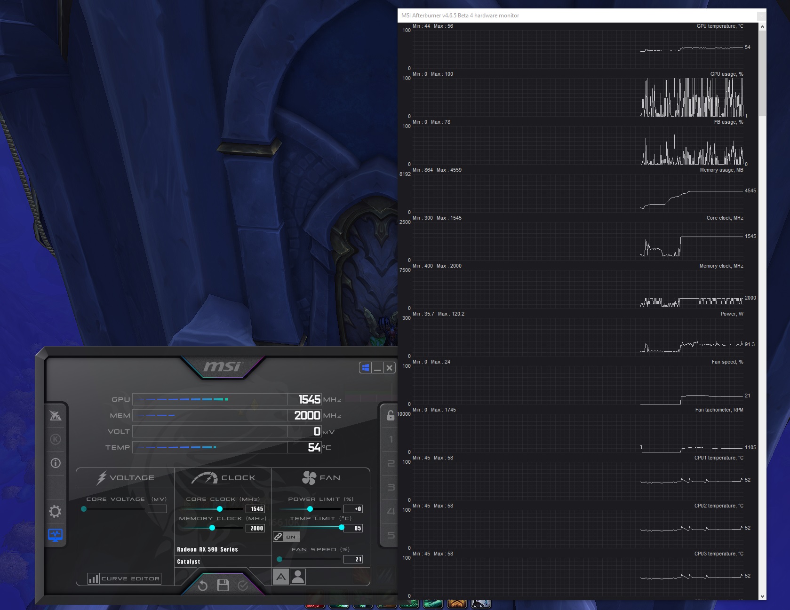This screenshot has height=610, width=790.
Task: Click the FB usage graph
Action: (x=578, y=145)
